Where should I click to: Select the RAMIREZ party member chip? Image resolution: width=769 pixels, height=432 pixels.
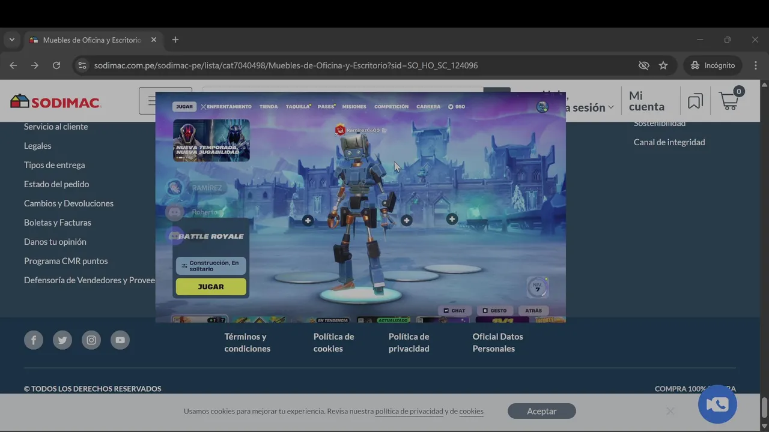click(197, 188)
